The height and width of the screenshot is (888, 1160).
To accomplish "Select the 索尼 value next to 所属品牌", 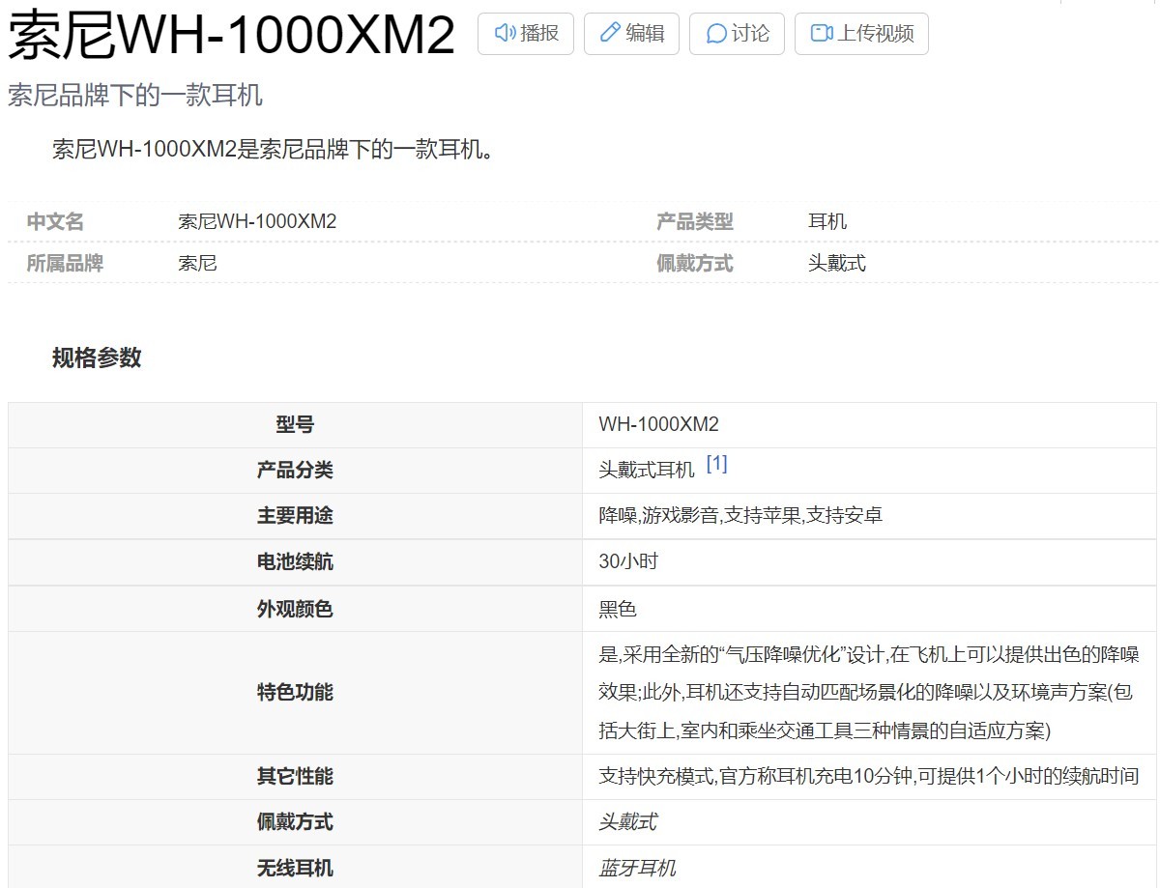I will pyautogui.click(x=197, y=263).
